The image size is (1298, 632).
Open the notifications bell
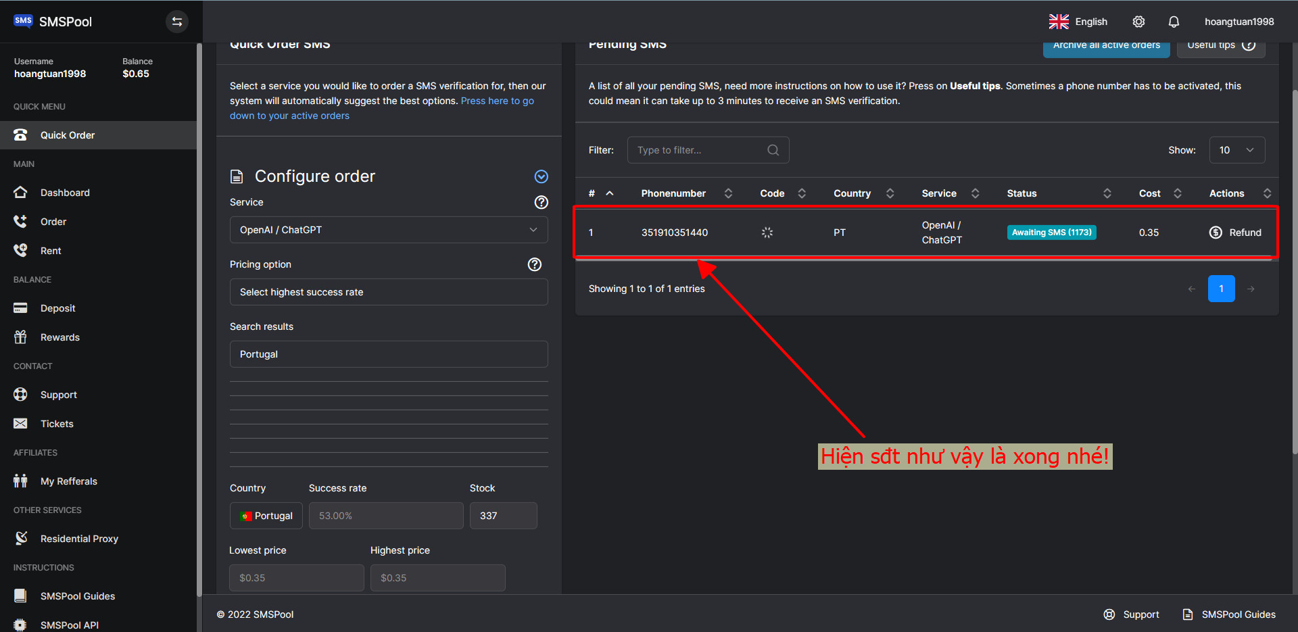(1174, 22)
